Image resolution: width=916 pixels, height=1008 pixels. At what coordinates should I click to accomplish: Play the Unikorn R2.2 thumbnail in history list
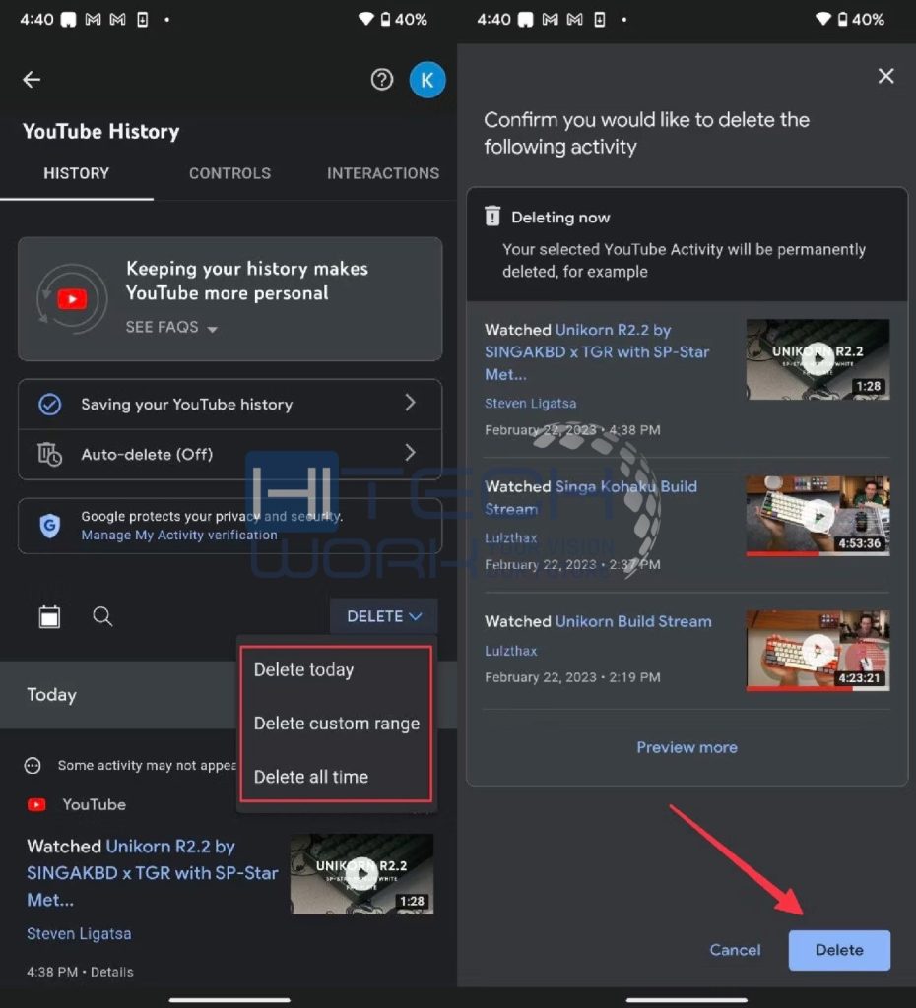click(361, 874)
